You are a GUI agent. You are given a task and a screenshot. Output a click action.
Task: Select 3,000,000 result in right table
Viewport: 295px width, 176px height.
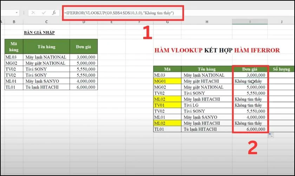pos(250,75)
